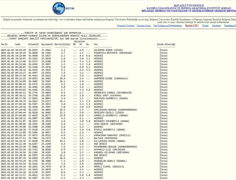Screen dimensions: 236x180
Task: Click the depth value 26.1
Action: coord(62,81)
